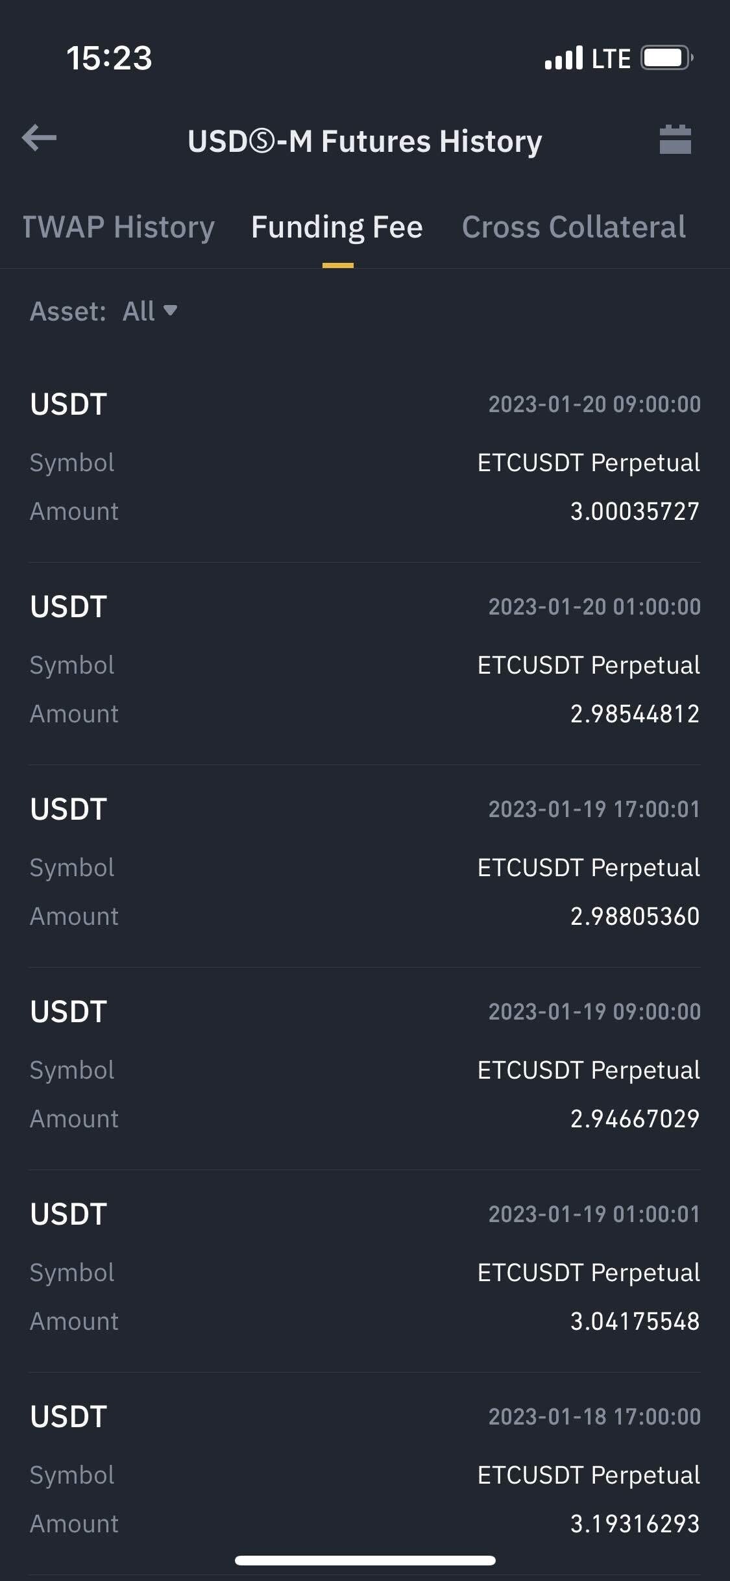Tap the 15:23 clock in status bar
Viewport: 730px width, 1581px height.
tap(109, 58)
